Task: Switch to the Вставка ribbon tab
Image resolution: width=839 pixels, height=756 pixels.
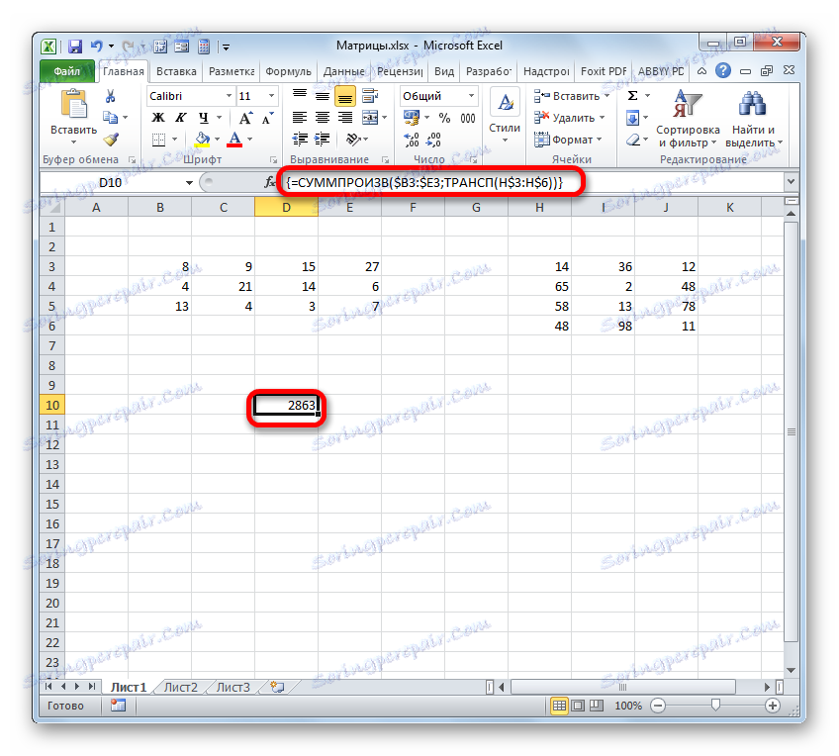Action: [x=176, y=71]
